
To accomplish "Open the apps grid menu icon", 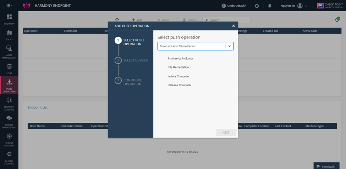I will point(9,6).
